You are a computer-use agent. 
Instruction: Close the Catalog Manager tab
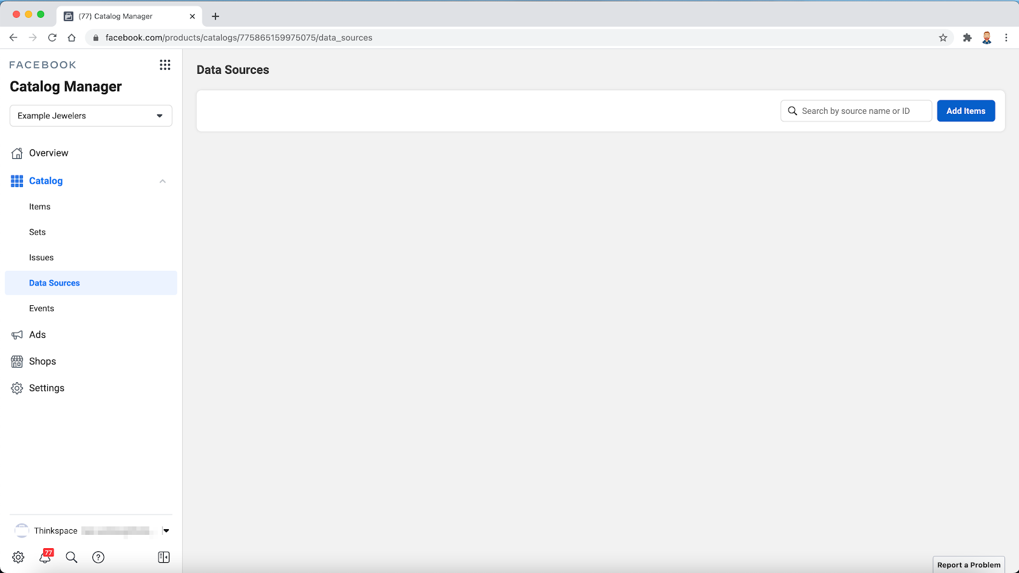click(192, 17)
